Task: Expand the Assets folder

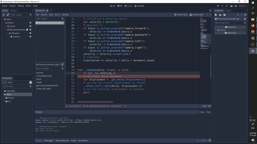Action: 4,98
